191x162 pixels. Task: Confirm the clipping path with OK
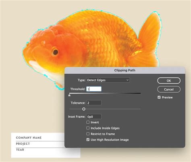coord(169,81)
